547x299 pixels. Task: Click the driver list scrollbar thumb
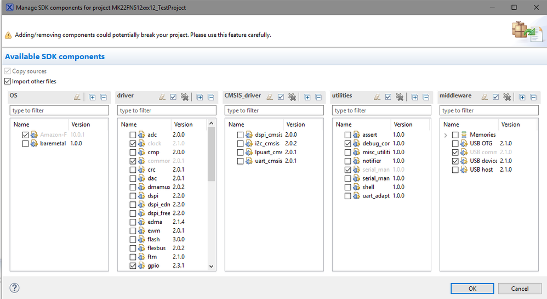coord(211,154)
